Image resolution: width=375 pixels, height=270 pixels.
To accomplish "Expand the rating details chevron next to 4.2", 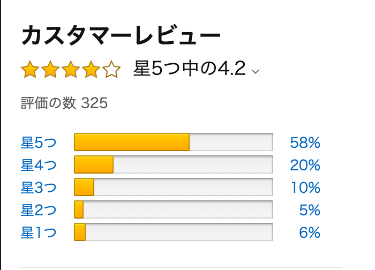I will coord(256,71).
